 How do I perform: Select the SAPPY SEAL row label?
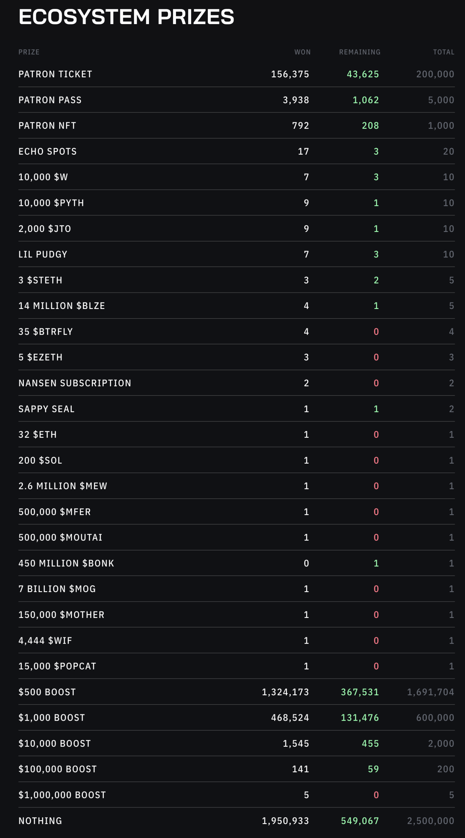pos(47,409)
